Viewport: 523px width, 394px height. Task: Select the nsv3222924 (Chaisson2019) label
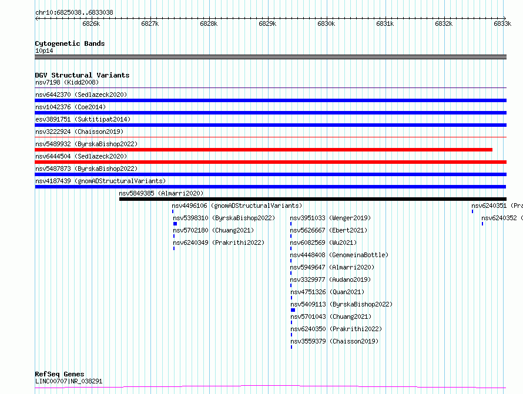(79, 132)
